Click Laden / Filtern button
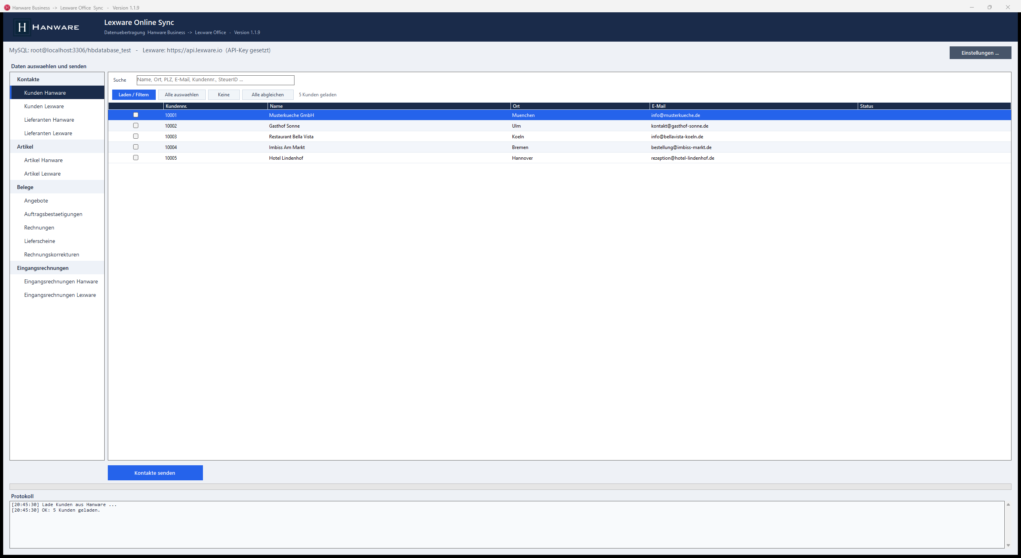1021x558 pixels. [x=134, y=95]
